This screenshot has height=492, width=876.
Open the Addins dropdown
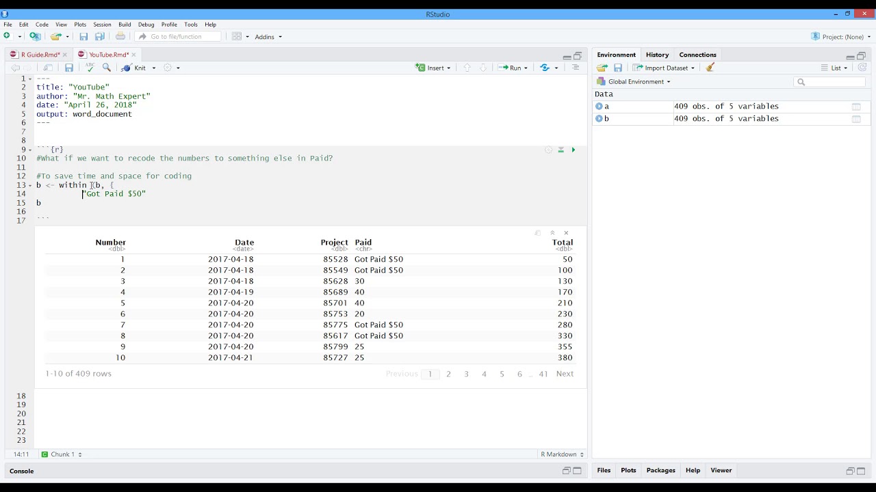point(268,37)
